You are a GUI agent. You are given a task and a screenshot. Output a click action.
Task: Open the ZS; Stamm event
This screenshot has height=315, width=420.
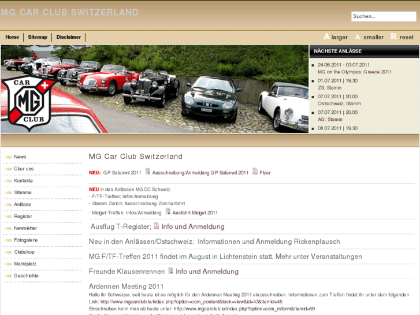coord(329,88)
